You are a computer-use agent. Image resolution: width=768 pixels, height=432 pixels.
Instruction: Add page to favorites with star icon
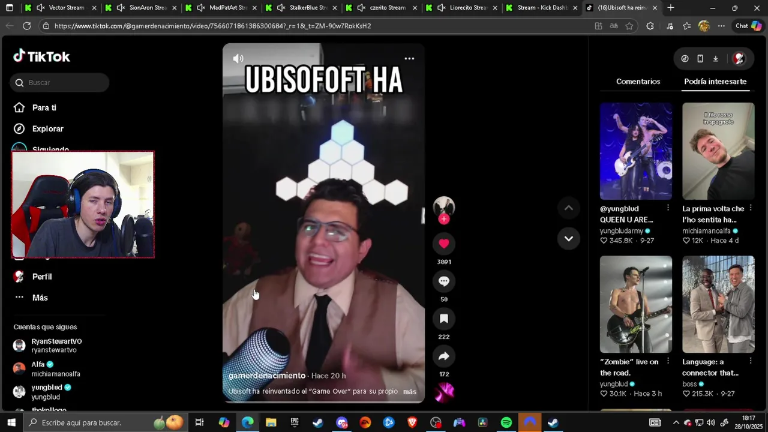pyautogui.click(x=629, y=26)
